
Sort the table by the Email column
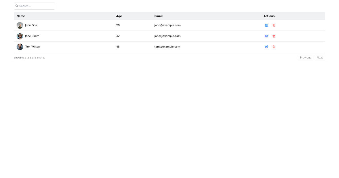click(158, 16)
